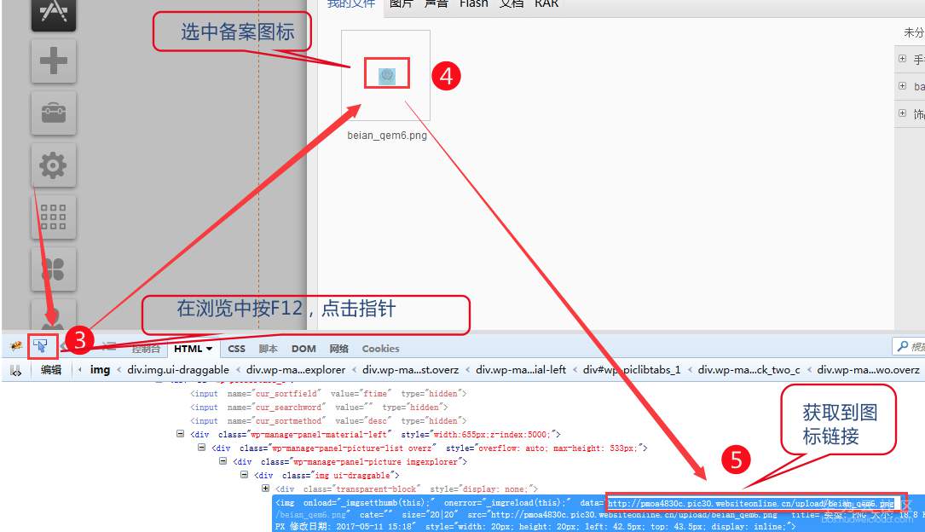Click the data URL ending beian_qem6.png
The height and width of the screenshot is (532, 925).
(751, 503)
